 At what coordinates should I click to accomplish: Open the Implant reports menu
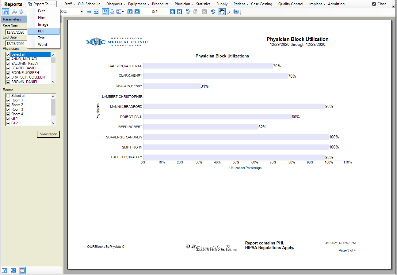317,4
